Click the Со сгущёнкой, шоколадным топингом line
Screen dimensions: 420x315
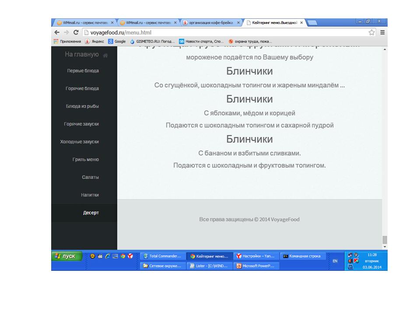coord(249,85)
